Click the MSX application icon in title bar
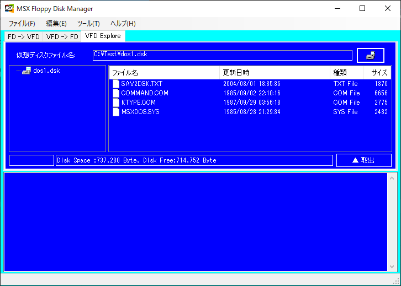401x286 pixels. pos(9,9)
